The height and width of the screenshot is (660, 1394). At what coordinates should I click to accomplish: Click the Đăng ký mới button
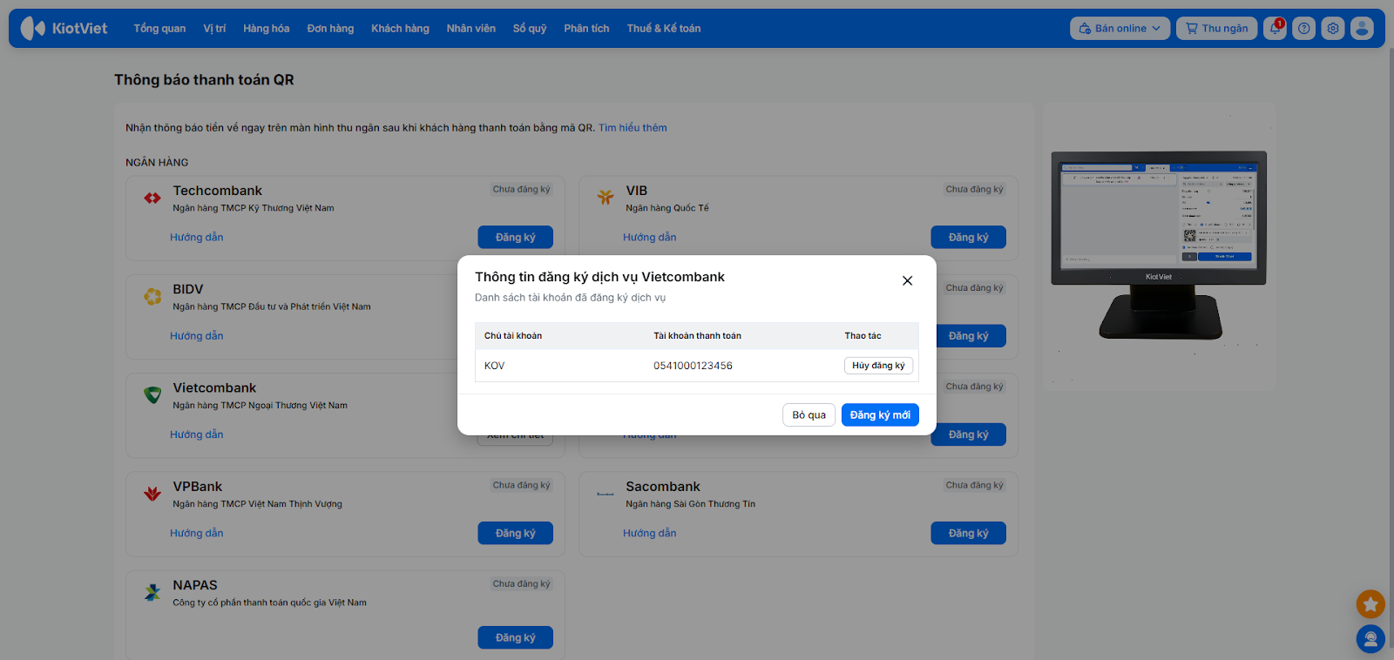click(880, 415)
